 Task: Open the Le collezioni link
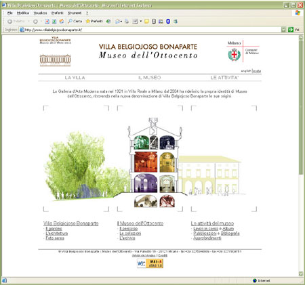click(x=130, y=234)
